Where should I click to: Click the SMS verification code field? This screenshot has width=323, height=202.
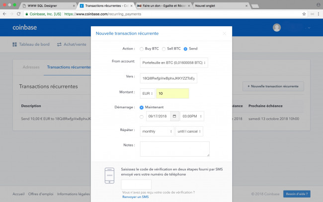coord(136,185)
